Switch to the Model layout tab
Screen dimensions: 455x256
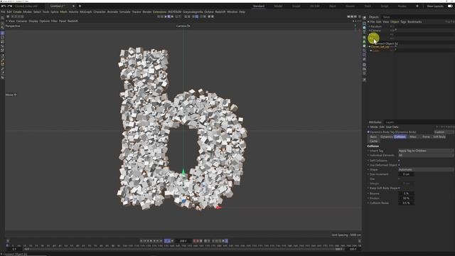click(278, 6)
